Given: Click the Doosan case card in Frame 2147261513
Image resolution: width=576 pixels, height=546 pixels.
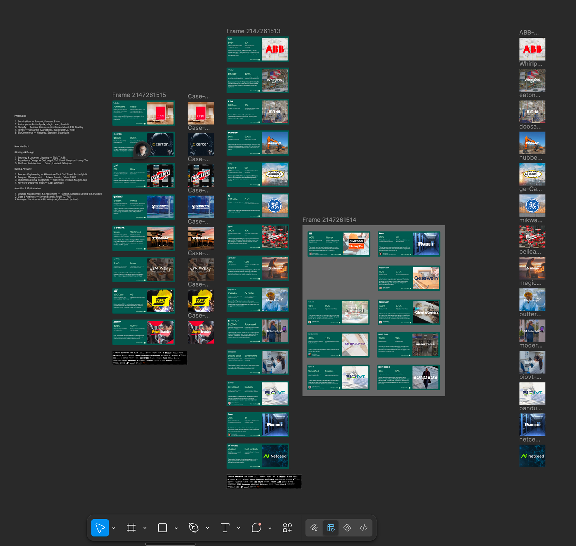Looking at the screenshot, I should click(257, 143).
